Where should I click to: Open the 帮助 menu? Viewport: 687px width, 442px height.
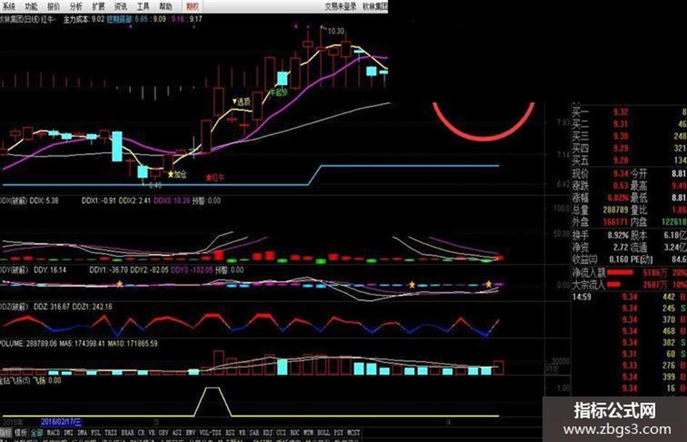[x=166, y=6]
